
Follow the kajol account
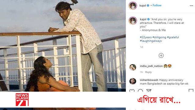point(157,5)
